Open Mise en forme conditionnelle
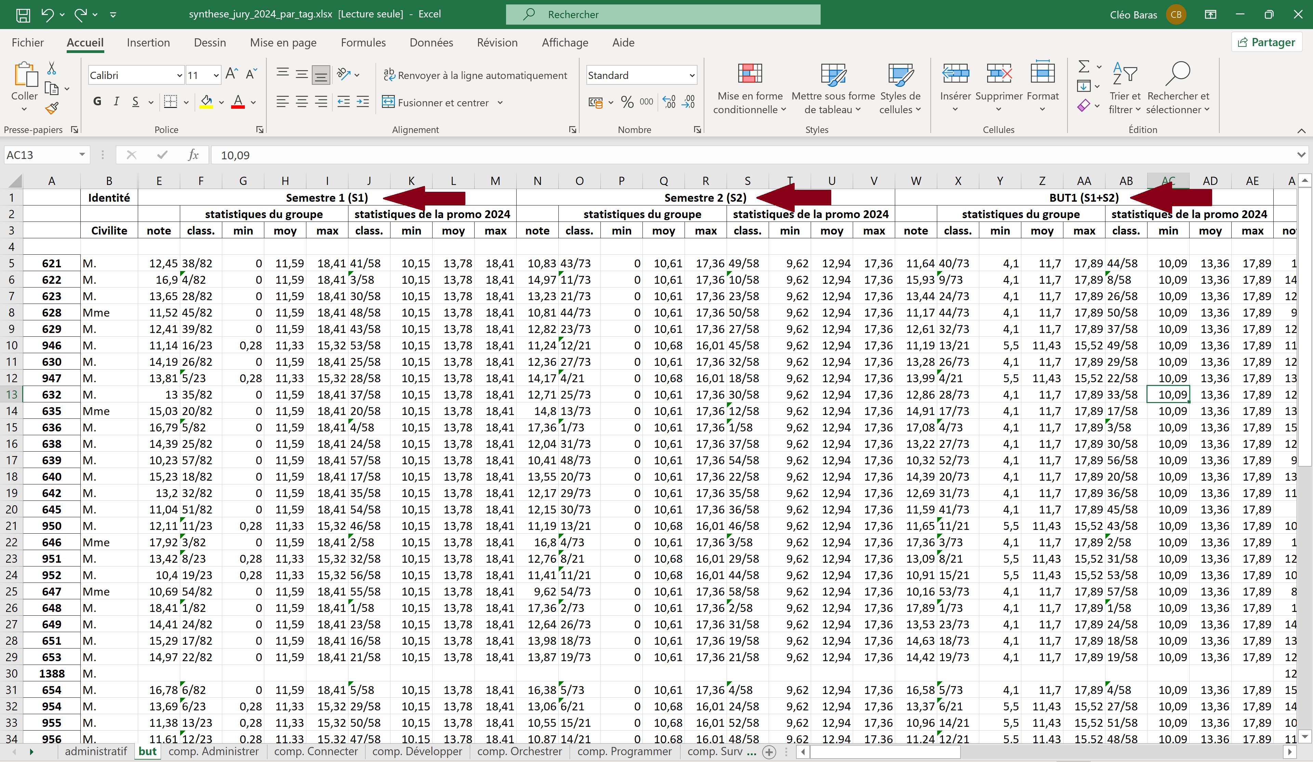Screen dimensions: 1313x762 [x=750, y=89]
